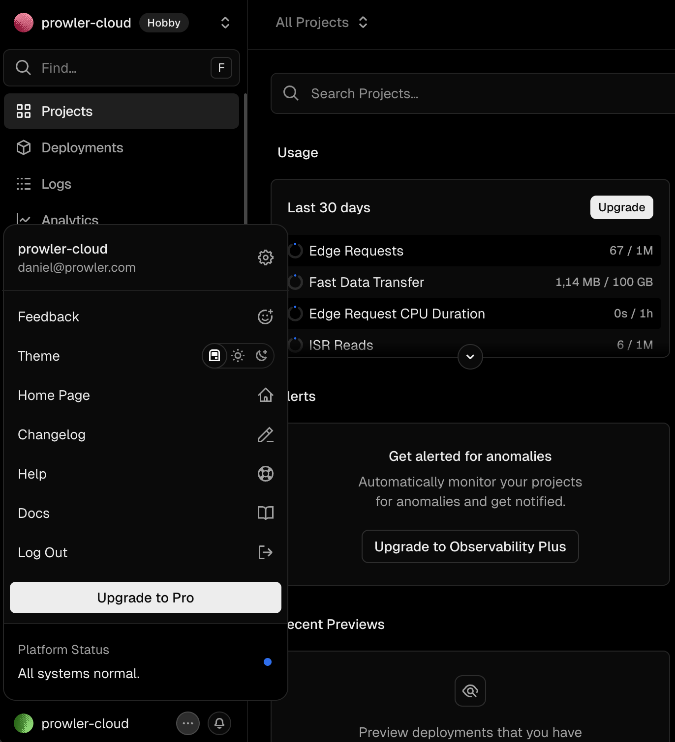
Task: Click the Get alerted for anomalies heading
Action: coord(470,456)
